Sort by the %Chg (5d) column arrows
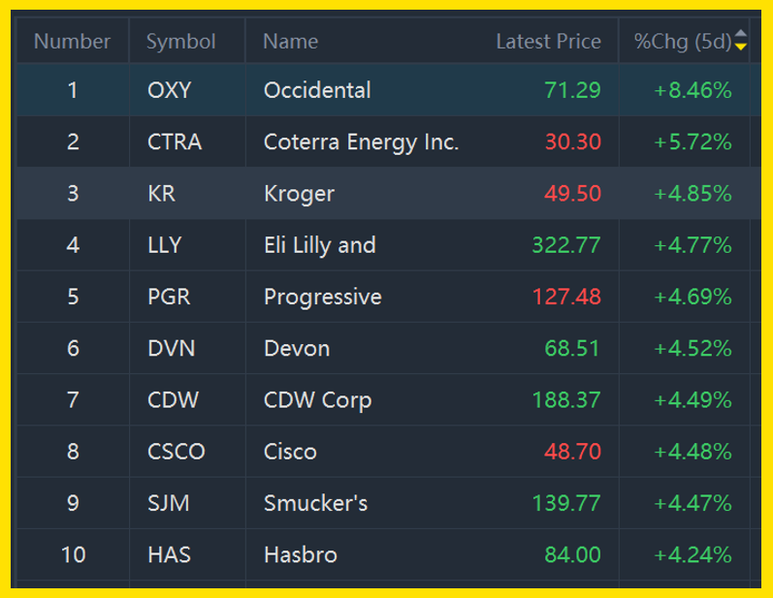Screen dimensions: 773x598 [740, 40]
